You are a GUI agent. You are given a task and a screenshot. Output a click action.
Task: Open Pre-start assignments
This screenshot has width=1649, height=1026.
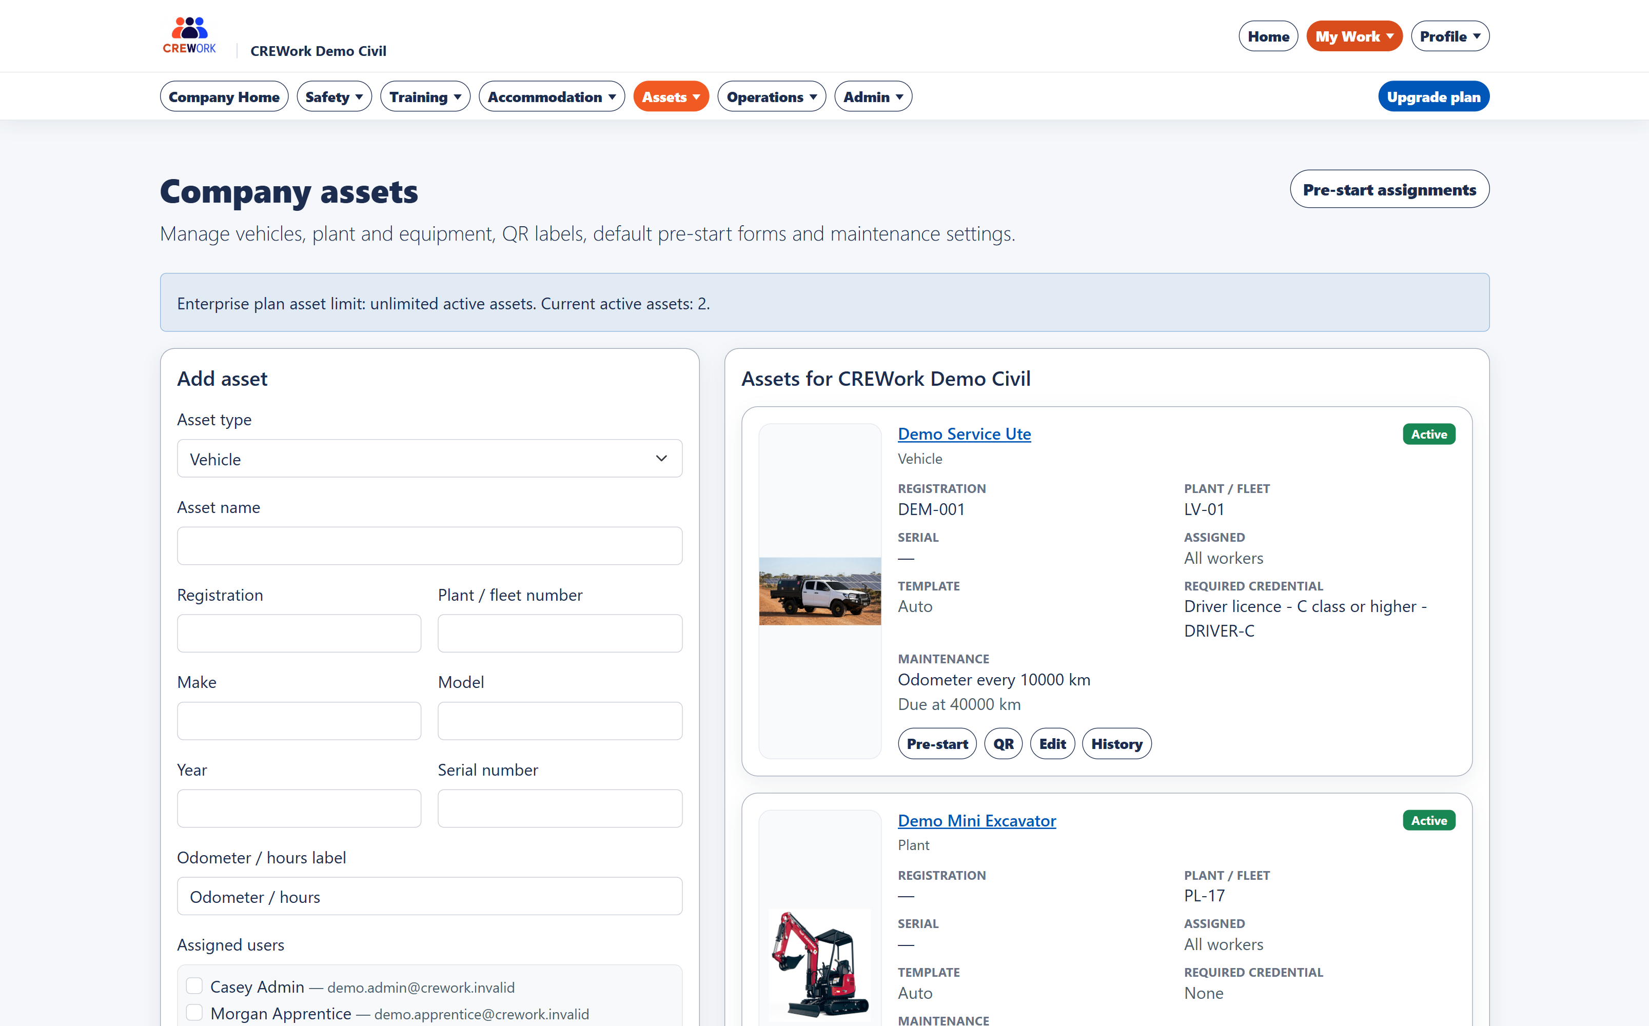coord(1389,189)
